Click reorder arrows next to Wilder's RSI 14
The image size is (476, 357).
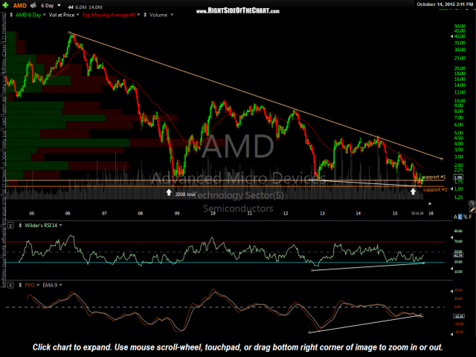20,226
